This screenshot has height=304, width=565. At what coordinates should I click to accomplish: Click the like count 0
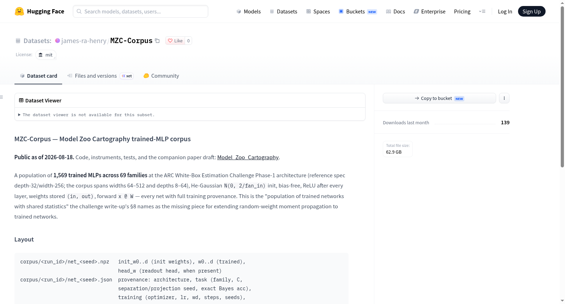pos(189,41)
